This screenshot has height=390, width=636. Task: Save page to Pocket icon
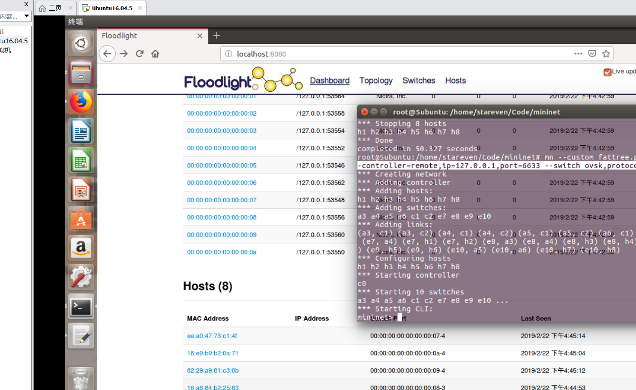pyautogui.click(x=592, y=54)
